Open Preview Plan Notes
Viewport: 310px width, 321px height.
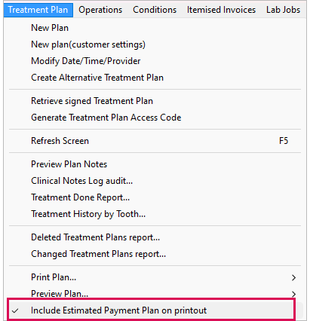click(x=155, y=164)
